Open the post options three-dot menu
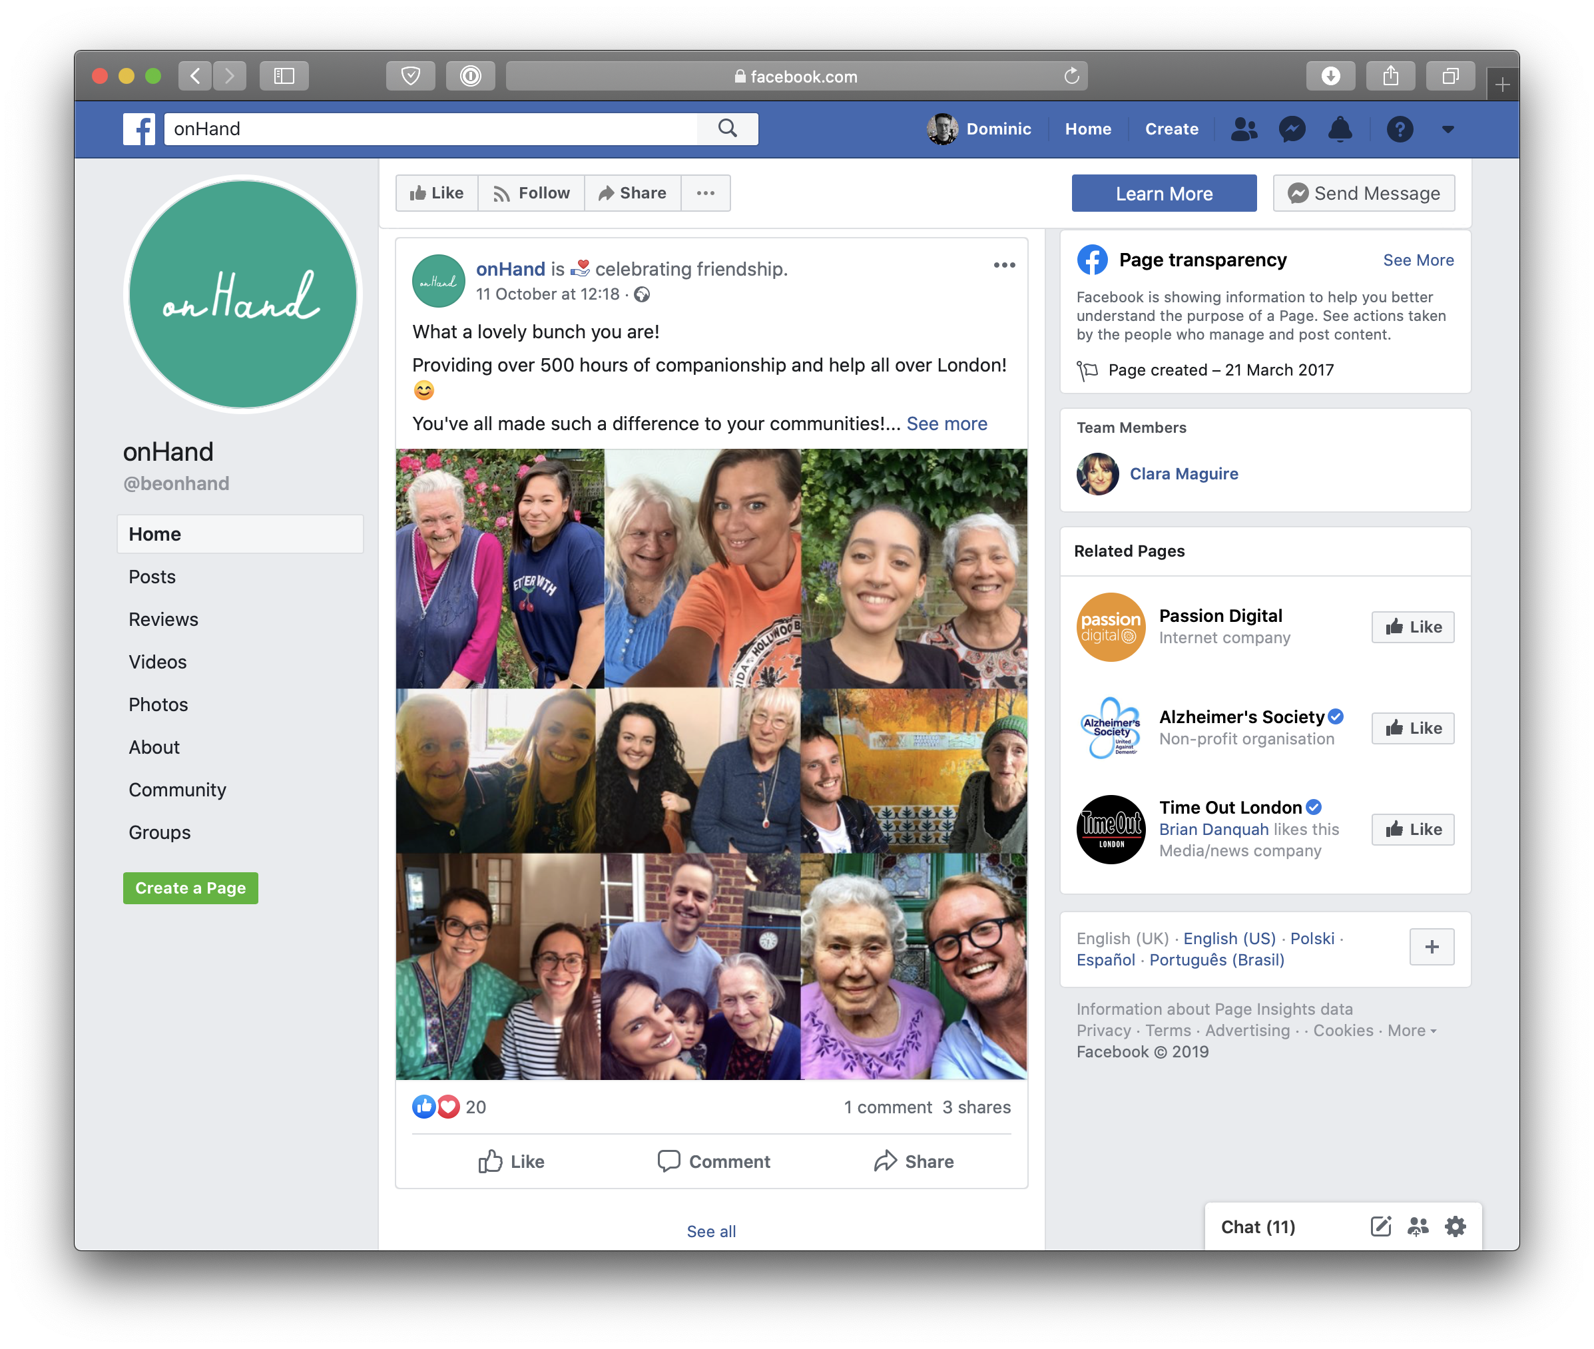Image resolution: width=1594 pixels, height=1349 pixels. click(x=1004, y=266)
